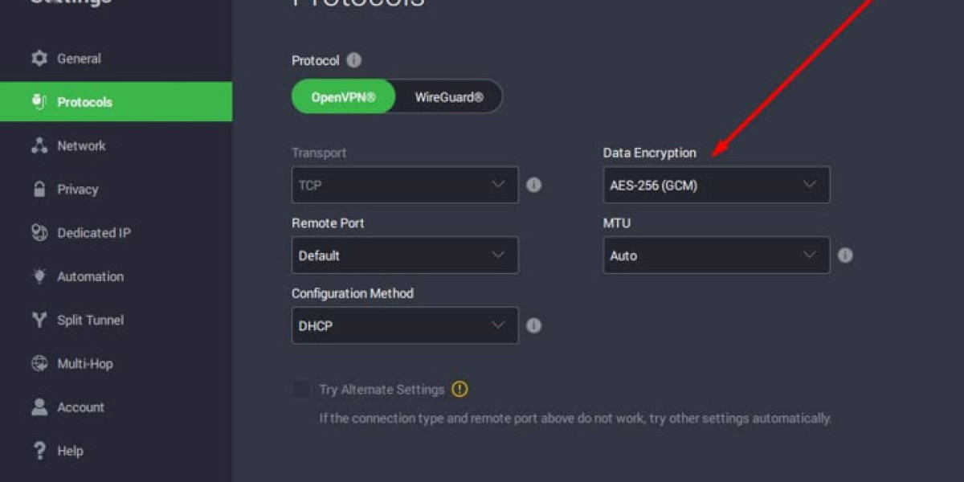Select OpenVPN on the protocol switch
Image resolution: width=964 pixels, height=482 pixels.
(x=343, y=96)
